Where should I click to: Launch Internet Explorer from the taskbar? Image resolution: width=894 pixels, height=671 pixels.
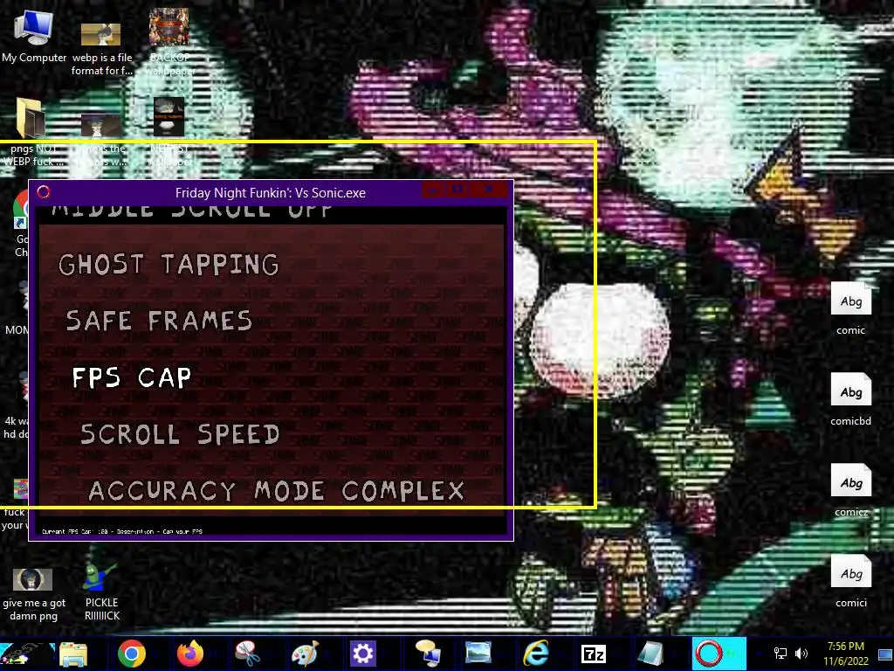coord(536,654)
